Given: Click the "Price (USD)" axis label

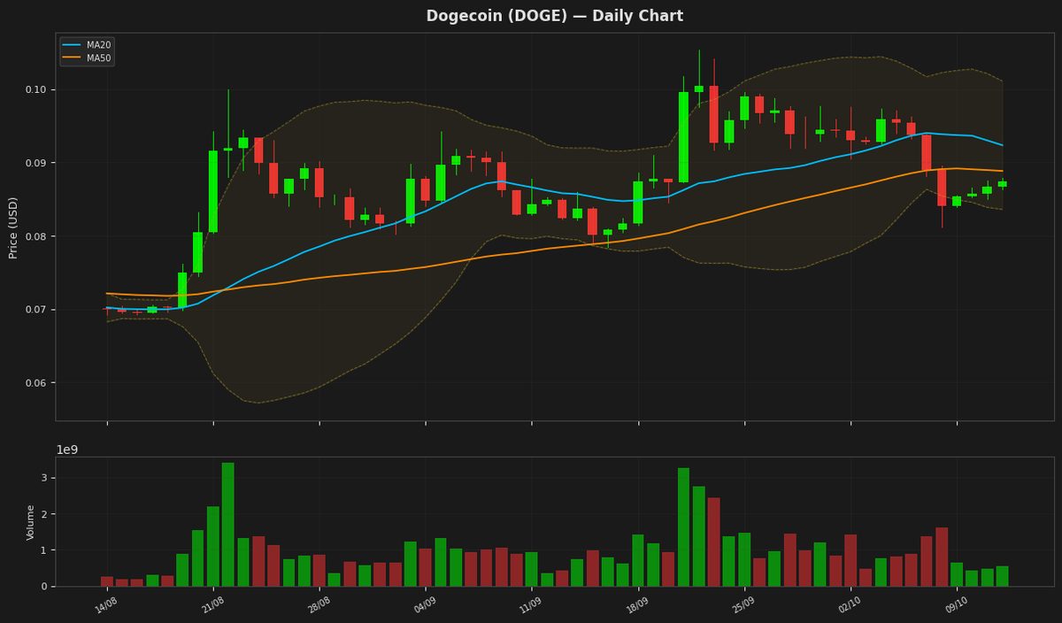Looking at the screenshot, I should coord(13,227).
